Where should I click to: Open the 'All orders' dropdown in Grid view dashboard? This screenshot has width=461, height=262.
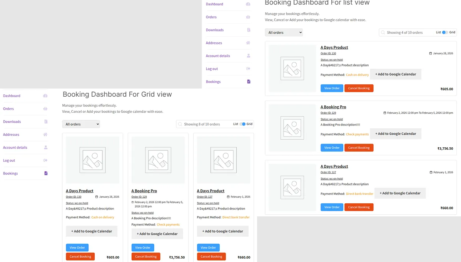tap(81, 124)
